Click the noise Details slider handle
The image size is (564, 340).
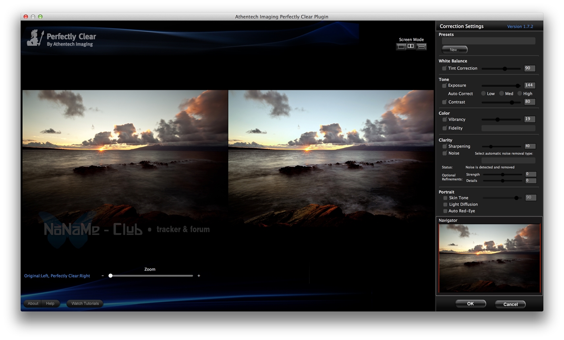pyautogui.click(x=502, y=181)
